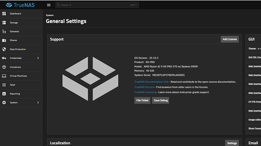
Task: Toggle the hamburger sidebar menu
Action: point(48,5)
